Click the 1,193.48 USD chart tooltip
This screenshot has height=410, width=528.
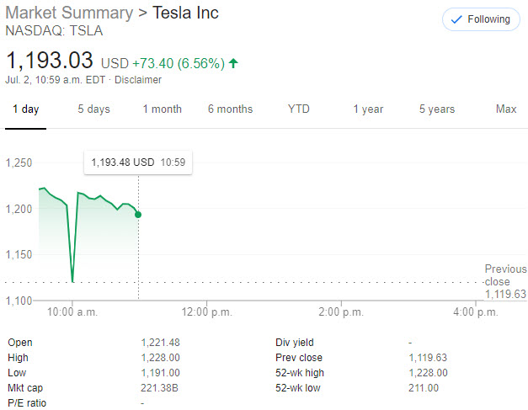[138, 162]
